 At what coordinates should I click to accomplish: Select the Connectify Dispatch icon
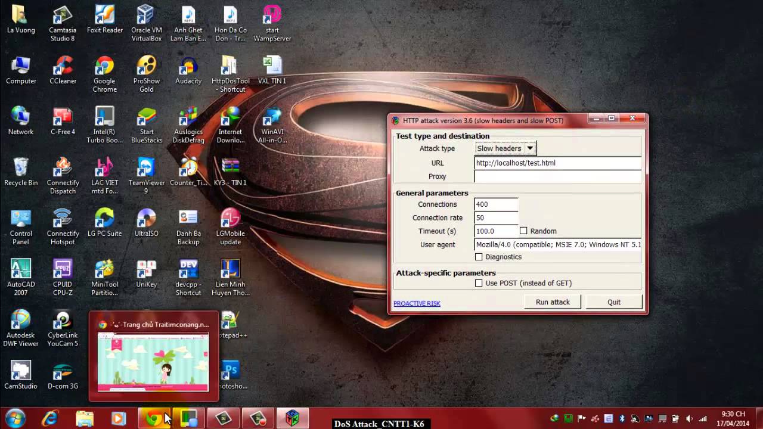(63, 176)
